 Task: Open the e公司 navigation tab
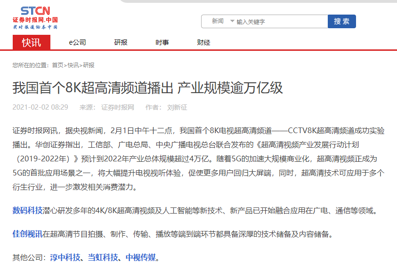(78, 42)
